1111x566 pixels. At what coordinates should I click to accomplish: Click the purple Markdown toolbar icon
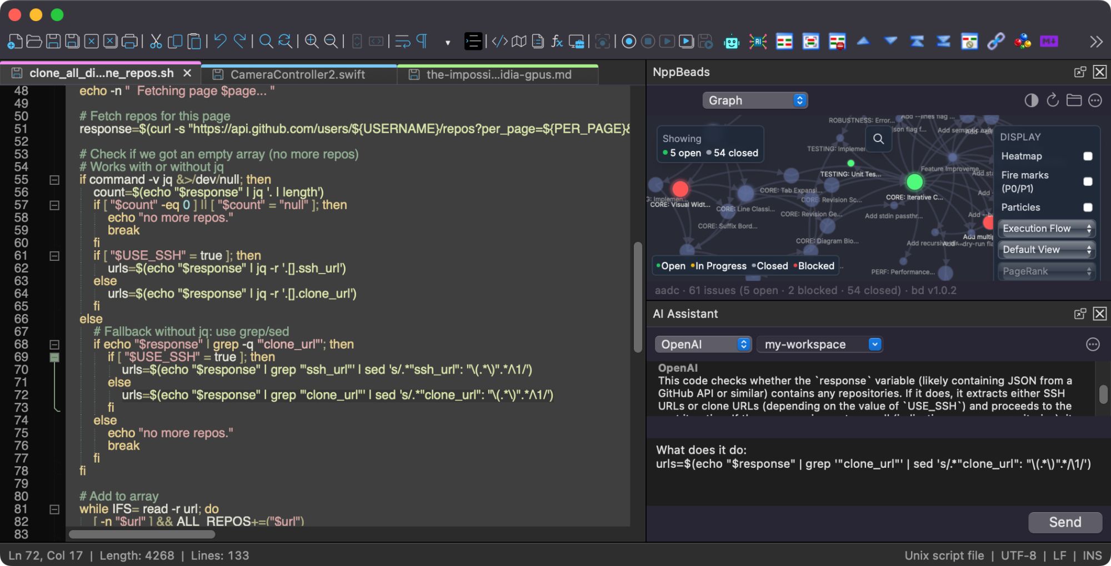tap(1049, 42)
